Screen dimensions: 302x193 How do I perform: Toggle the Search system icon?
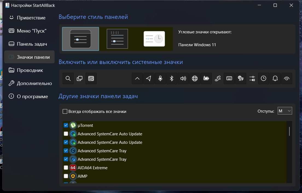68,79
